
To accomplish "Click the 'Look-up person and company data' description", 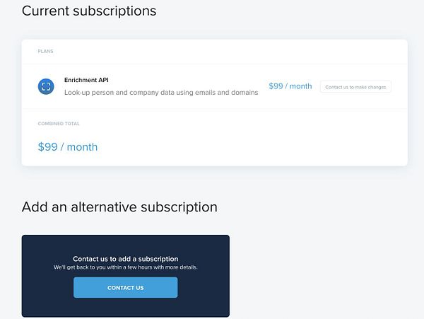I will click(x=161, y=93).
